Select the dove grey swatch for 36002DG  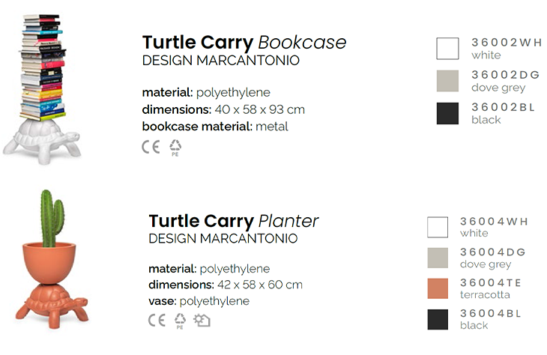(x=447, y=81)
